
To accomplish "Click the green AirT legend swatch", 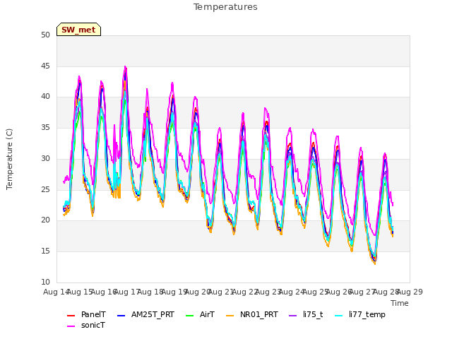I will click(190, 316).
